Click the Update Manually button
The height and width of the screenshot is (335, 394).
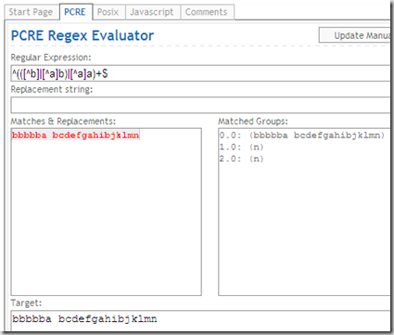(355, 35)
